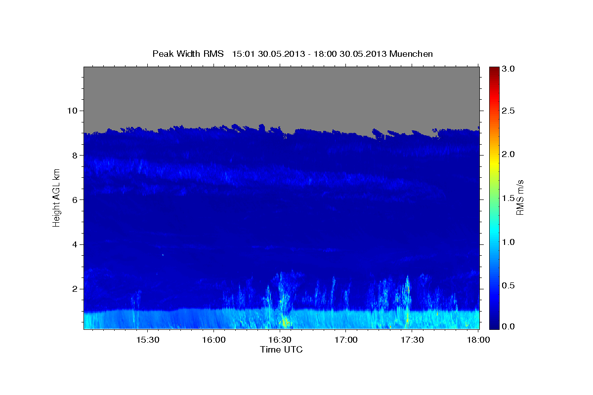Click the height tick label '10'
The height and width of the screenshot is (395, 593).
[73, 111]
